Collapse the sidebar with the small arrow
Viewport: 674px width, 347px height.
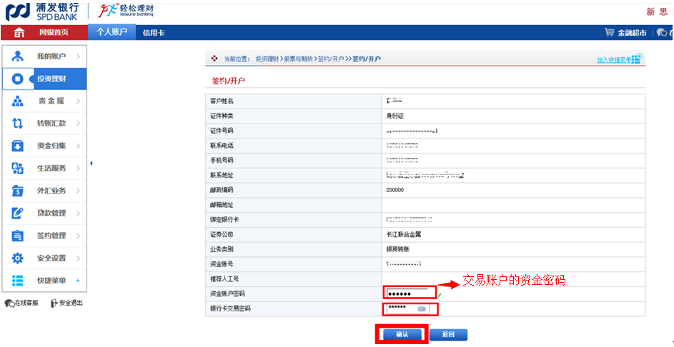click(x=91, y=164)
